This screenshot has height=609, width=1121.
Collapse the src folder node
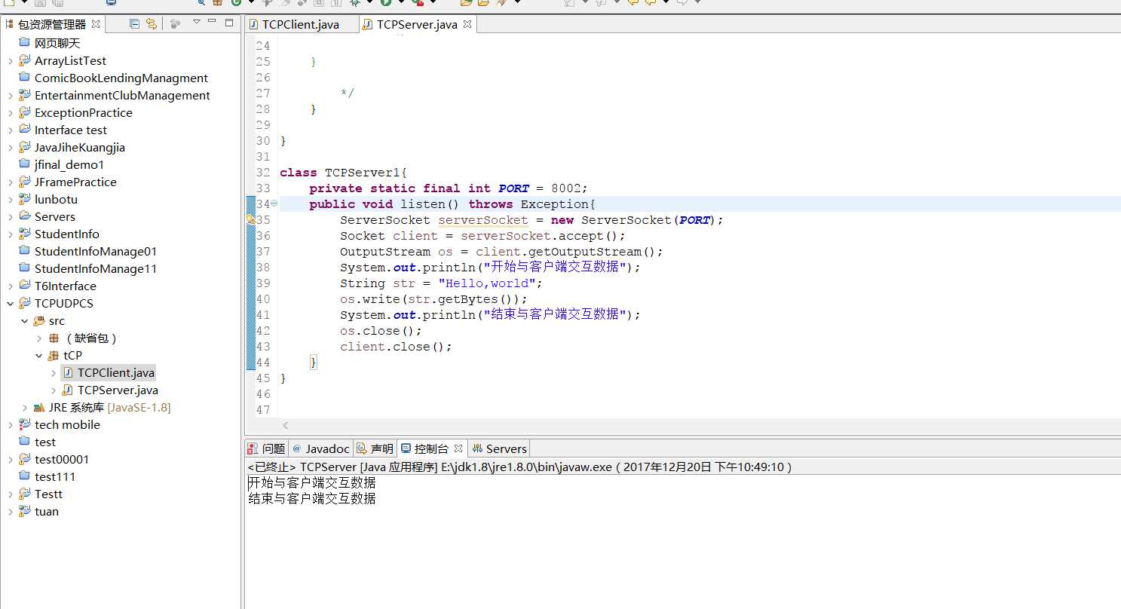pos(25,321)
